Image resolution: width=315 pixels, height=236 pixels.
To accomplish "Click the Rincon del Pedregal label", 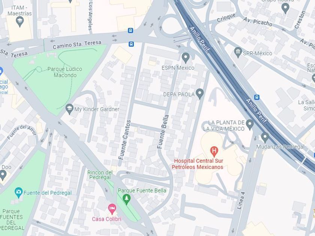I will point(100,175).
